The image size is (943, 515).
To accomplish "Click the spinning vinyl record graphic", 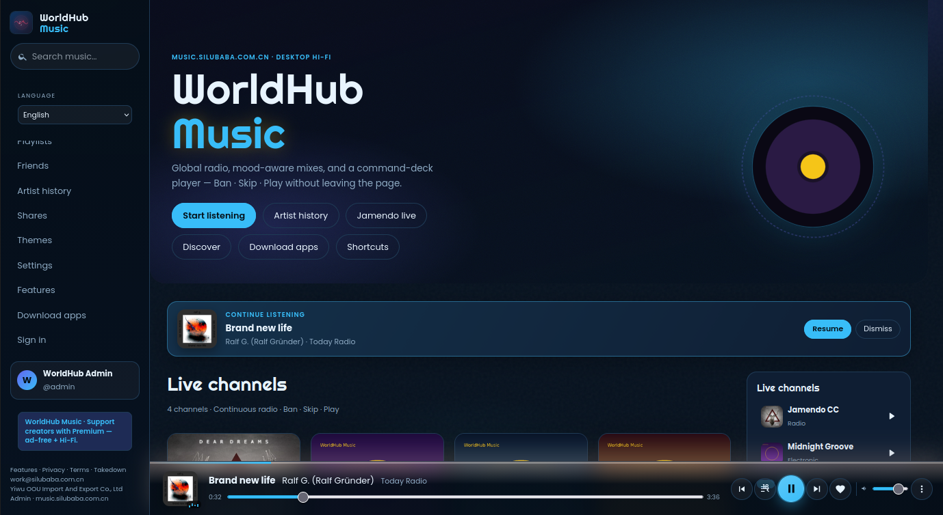I will [x=812, y=167].
